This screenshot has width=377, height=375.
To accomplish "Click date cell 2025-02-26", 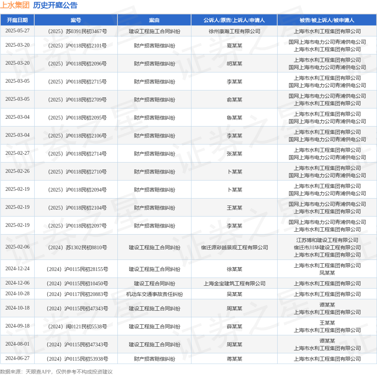I will pos(17,171).
